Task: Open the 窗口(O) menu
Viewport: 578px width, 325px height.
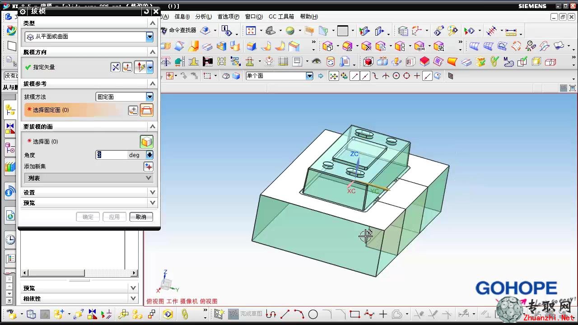Action: 254,17
